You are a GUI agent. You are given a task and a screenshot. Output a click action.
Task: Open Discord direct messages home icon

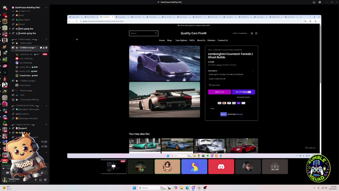tap(5, 7)
